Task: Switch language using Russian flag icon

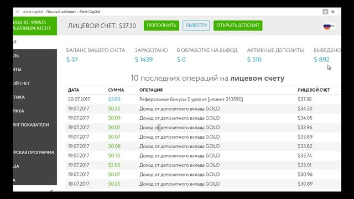Action: 327,27
